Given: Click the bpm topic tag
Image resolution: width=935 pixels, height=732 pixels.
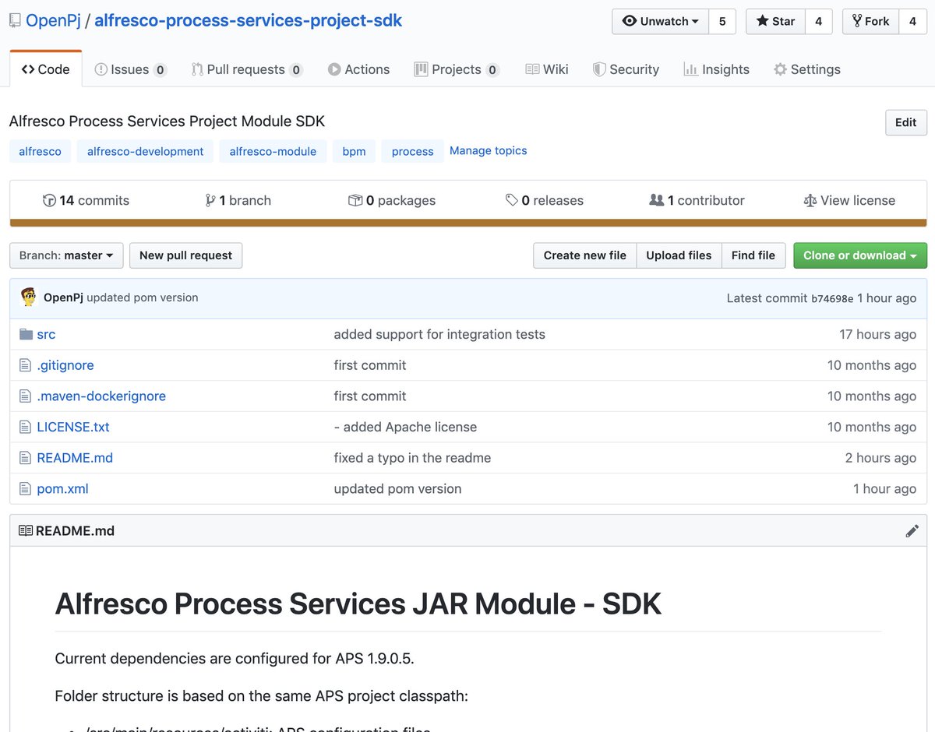Looking at the screenshot, I should 354,151.
